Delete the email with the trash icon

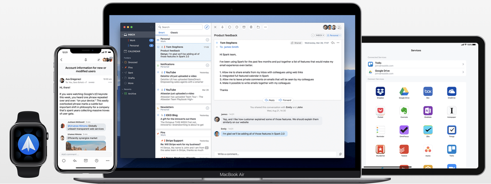[x=251, y=27]
